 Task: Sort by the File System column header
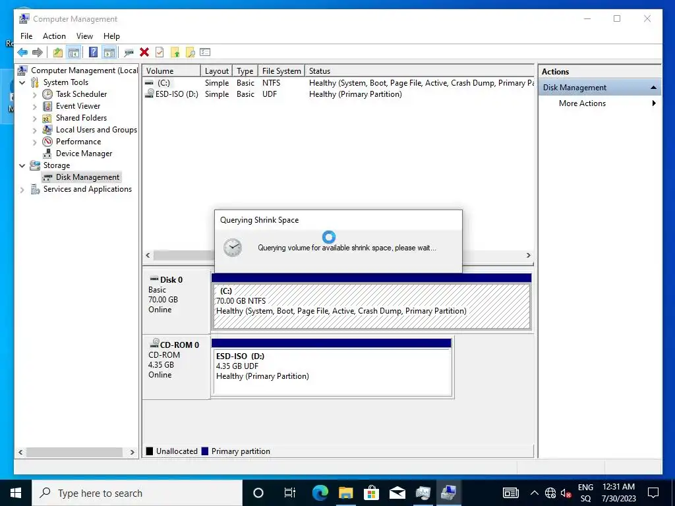point(281,71)
